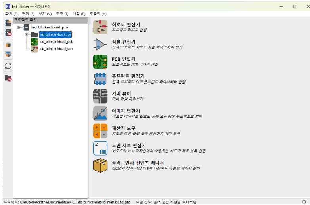Click the 프로젝트 회로도 편집 description text

(129, 30)
